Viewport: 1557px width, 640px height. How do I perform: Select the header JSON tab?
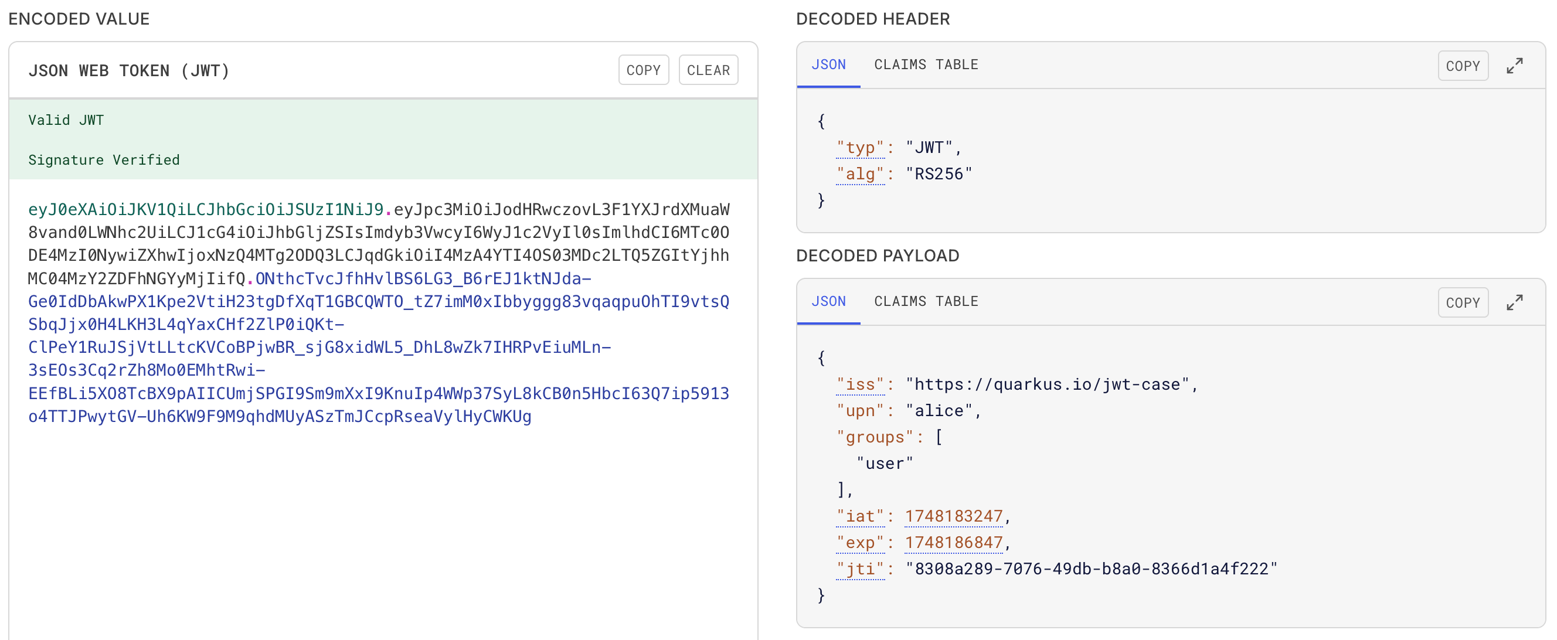pos(828,64)
